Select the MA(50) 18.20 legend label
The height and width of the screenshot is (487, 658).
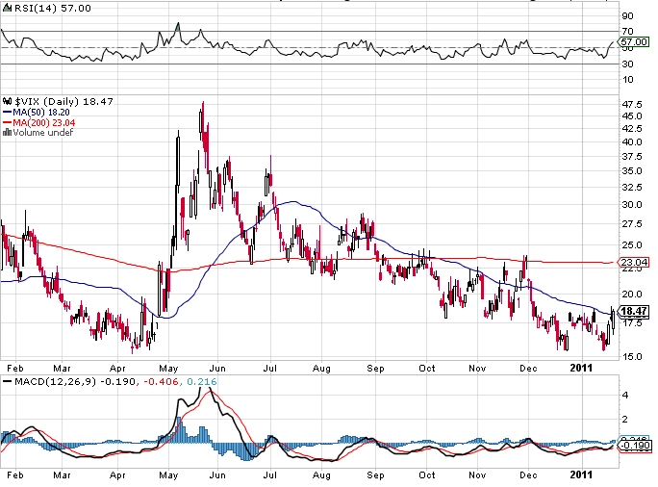[41, 113]
